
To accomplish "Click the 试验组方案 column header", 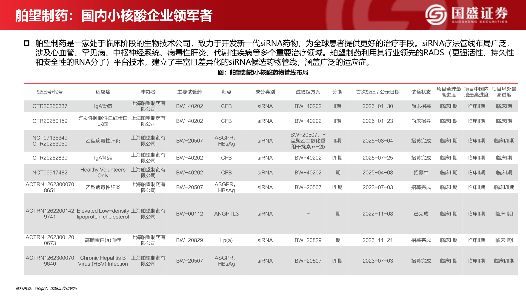I will pos(308,92).
